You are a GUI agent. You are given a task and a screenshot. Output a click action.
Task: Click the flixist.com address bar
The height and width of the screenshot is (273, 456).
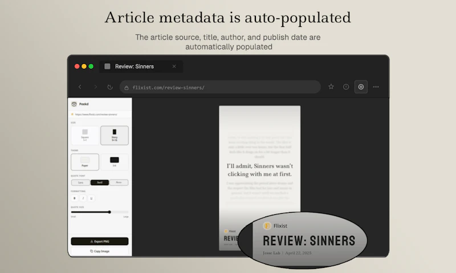coord(220,87)
